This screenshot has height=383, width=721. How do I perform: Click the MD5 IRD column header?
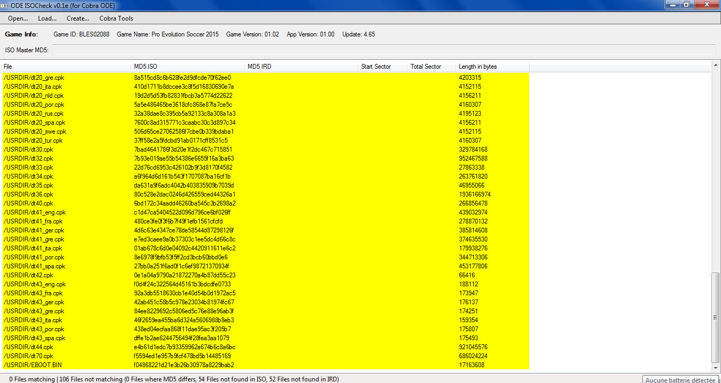coord(301,67)
